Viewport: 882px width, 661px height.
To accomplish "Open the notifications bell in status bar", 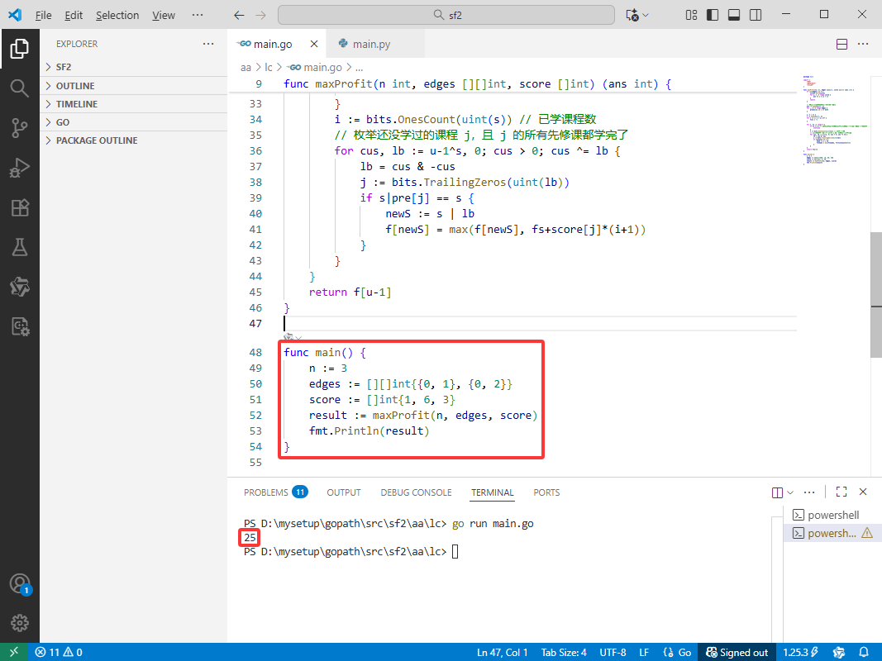I will (x=864, y=652).
